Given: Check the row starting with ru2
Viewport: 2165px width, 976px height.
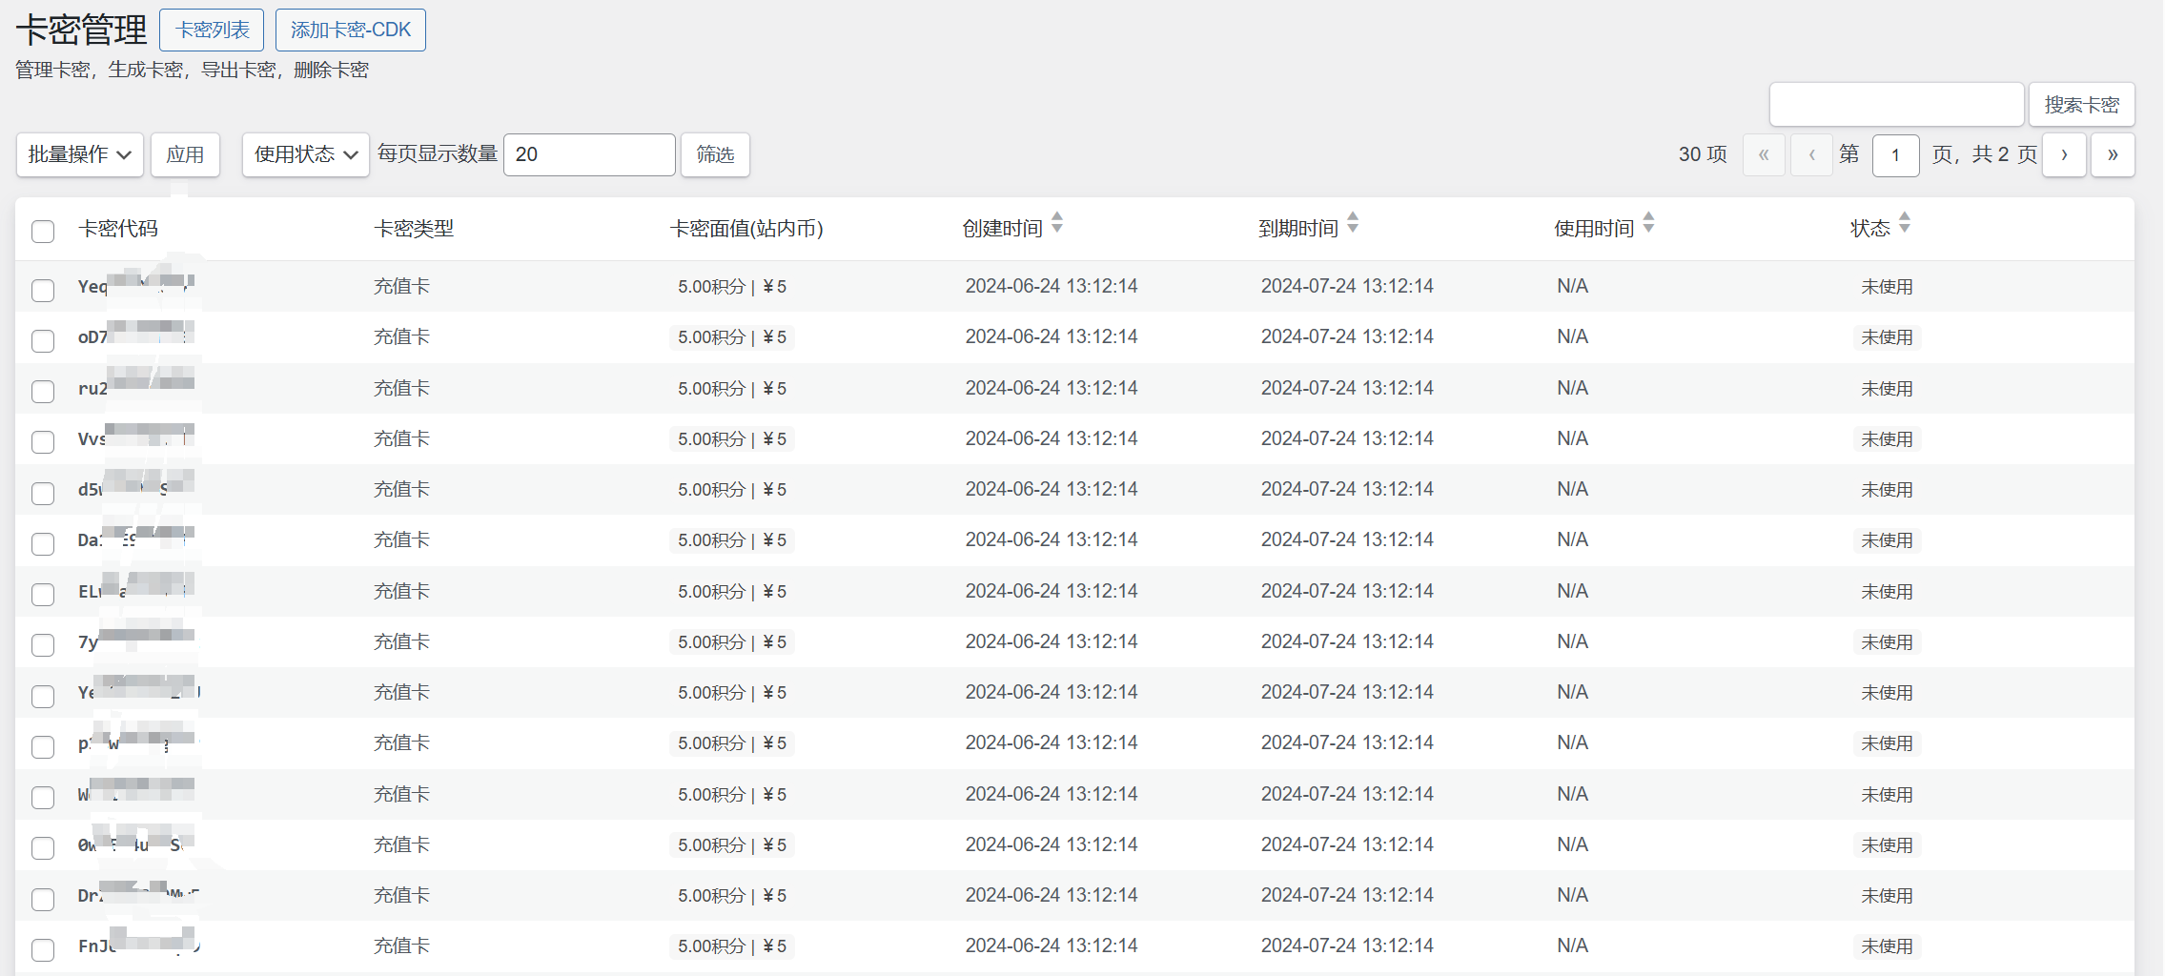Looking at the screenshot, I should 43,391.
